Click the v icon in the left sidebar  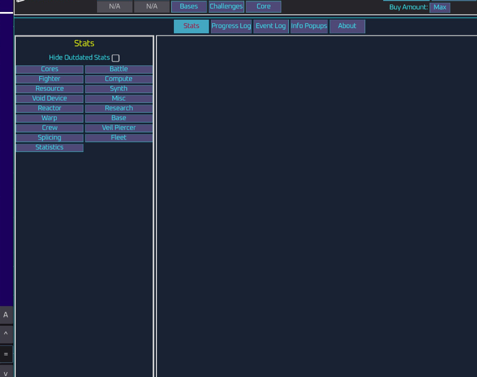tap(6, 374)
